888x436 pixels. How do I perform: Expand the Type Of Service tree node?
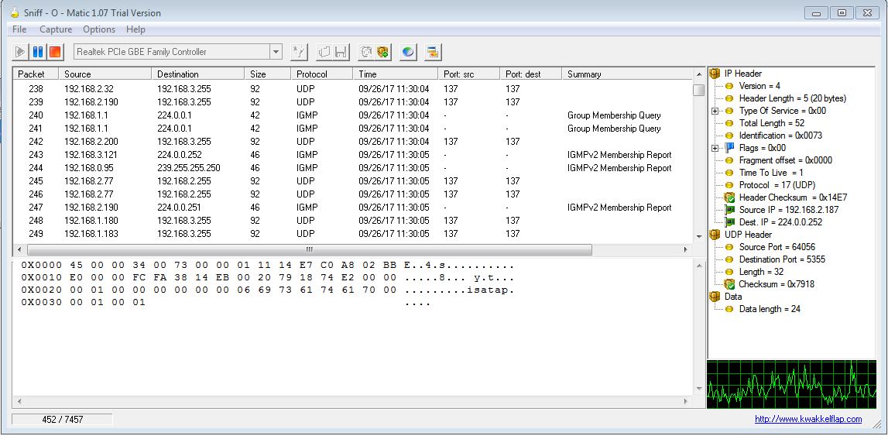tap(715, 111)
